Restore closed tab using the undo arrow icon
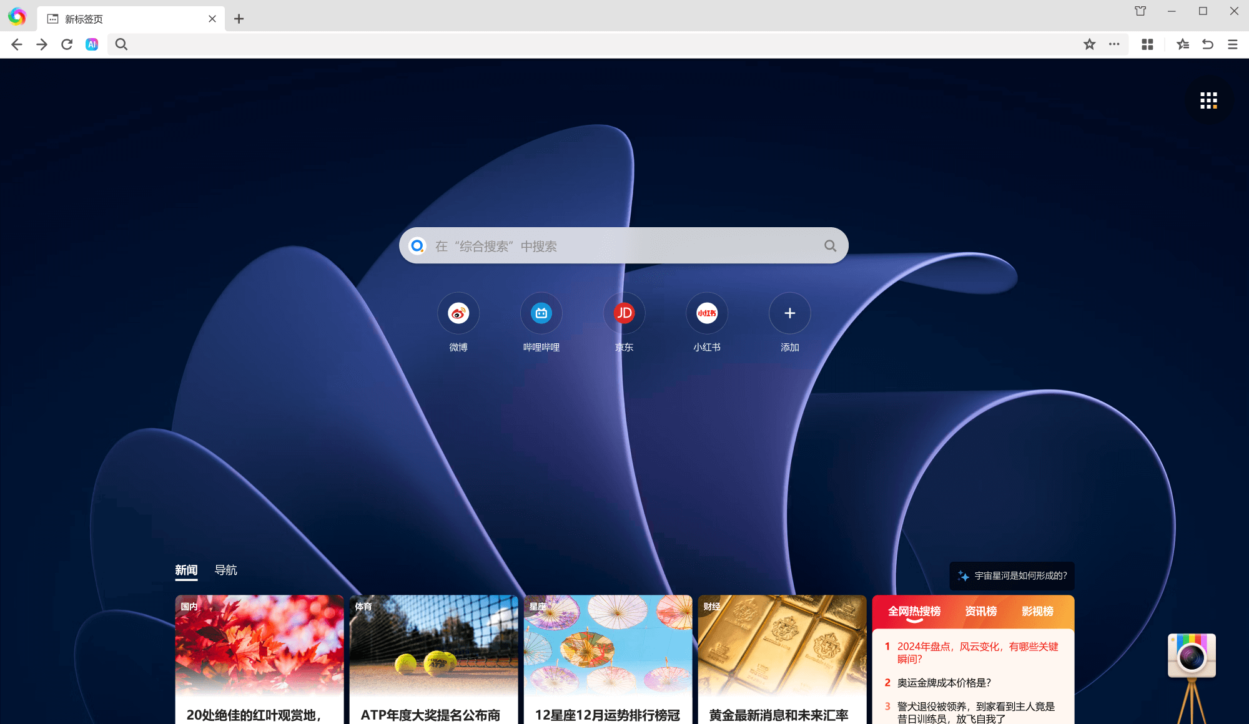 pyautogui.click(x=1207, y=44)
